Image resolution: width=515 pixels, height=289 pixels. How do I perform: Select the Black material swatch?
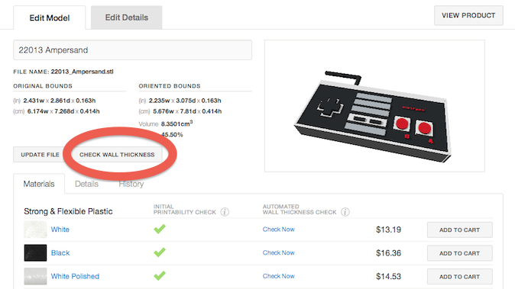[35, 252]
